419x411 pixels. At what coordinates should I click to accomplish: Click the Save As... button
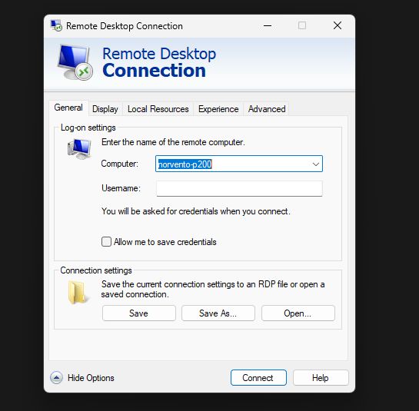coord(218,313)
